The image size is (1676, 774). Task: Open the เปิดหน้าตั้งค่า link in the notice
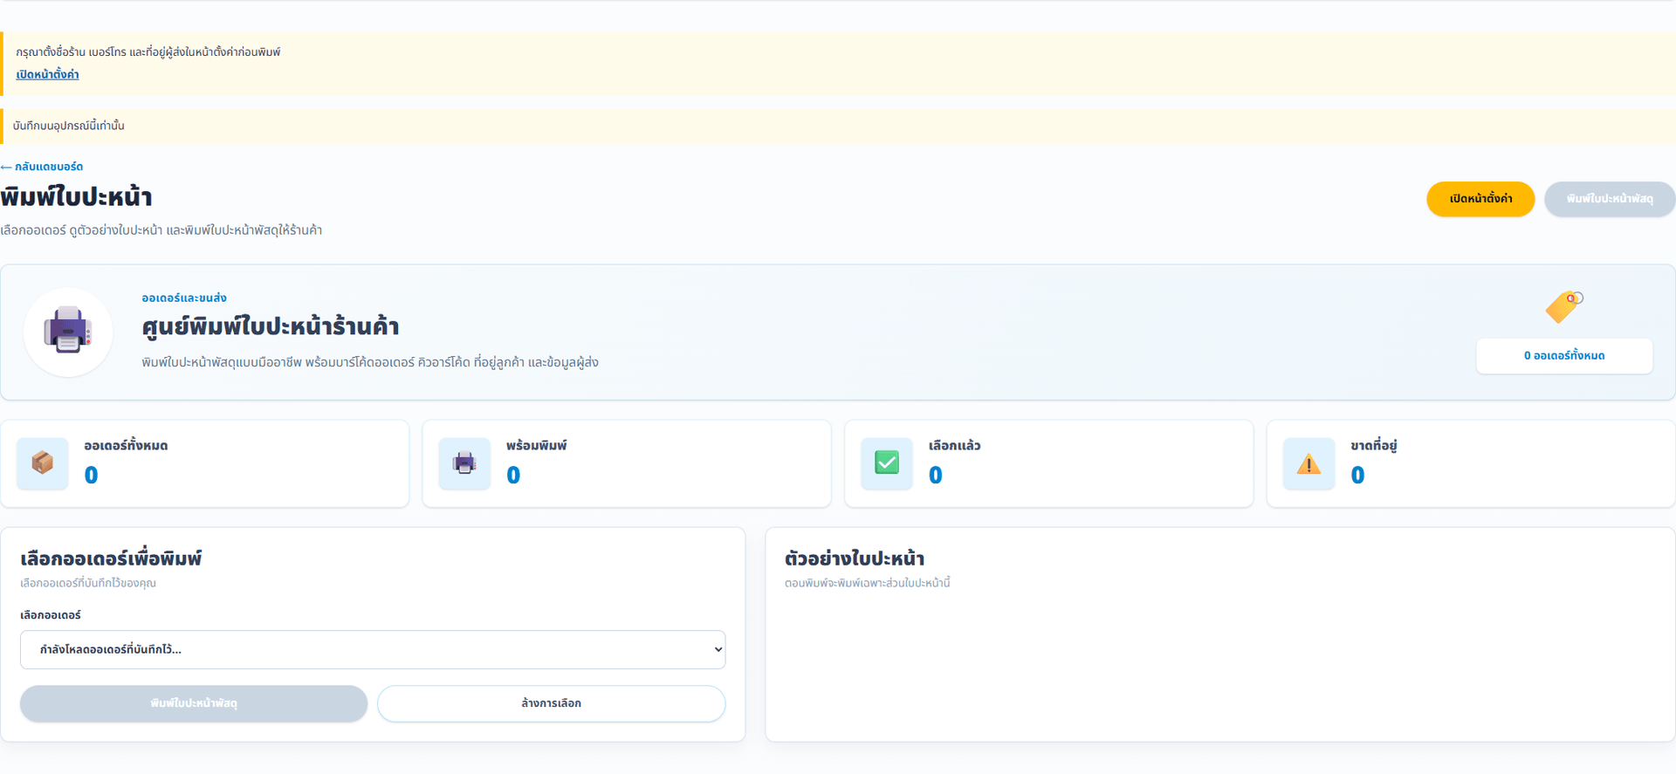tap(47, 74)
